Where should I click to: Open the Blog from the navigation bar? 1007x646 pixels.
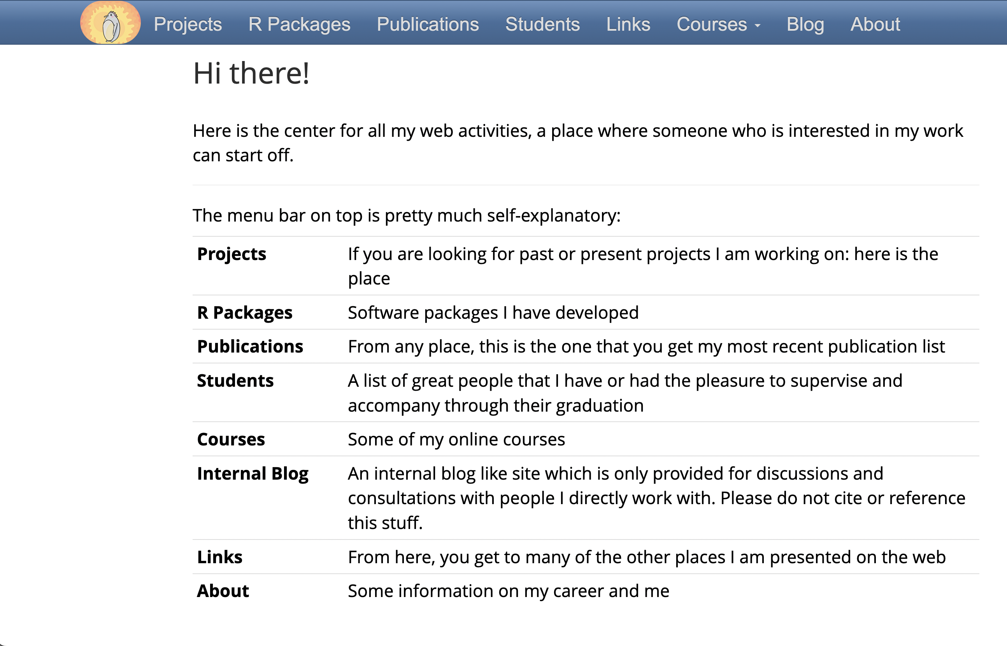[805, 24]
